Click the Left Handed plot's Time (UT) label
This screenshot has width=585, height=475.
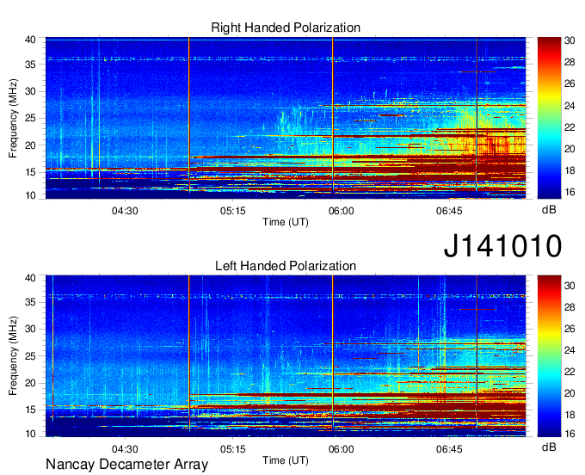(x=286, y=460)
